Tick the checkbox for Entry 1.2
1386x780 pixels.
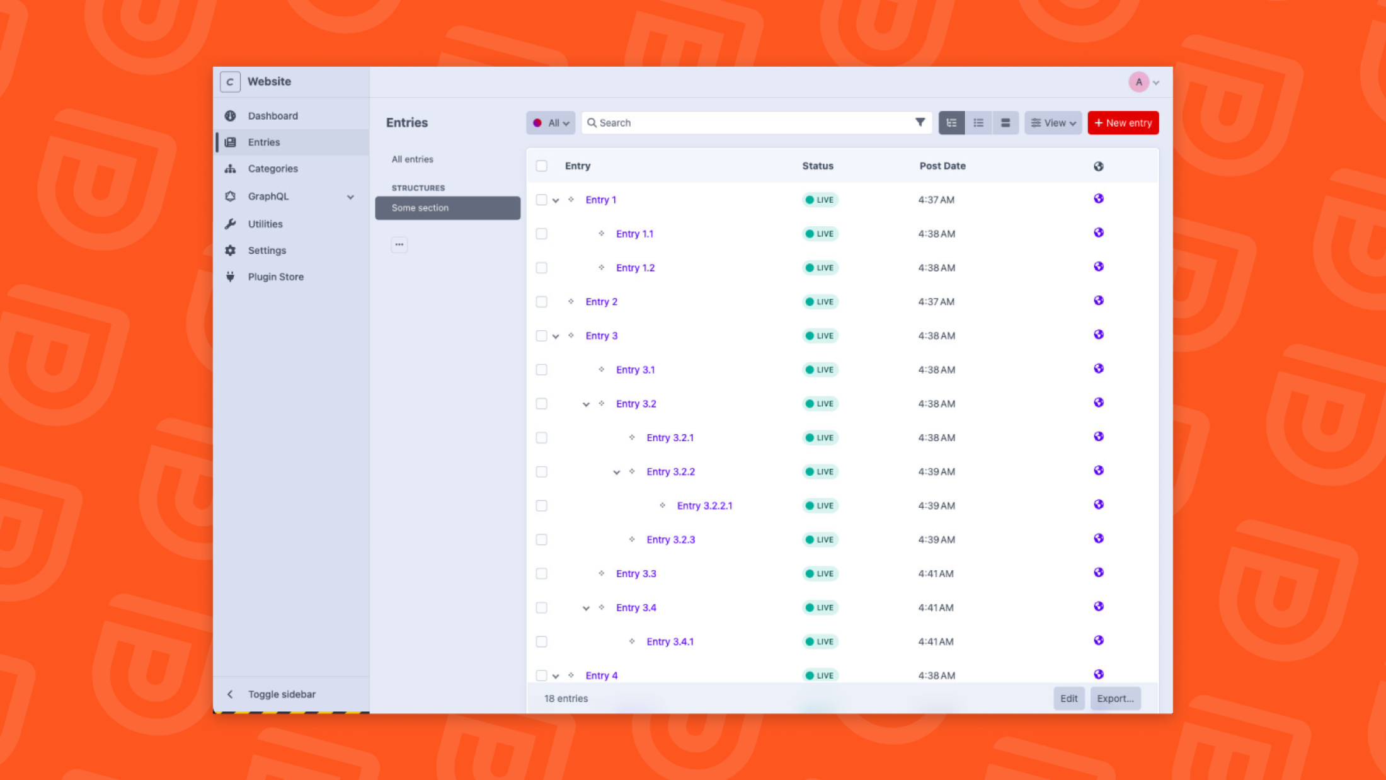coord(541,268)
